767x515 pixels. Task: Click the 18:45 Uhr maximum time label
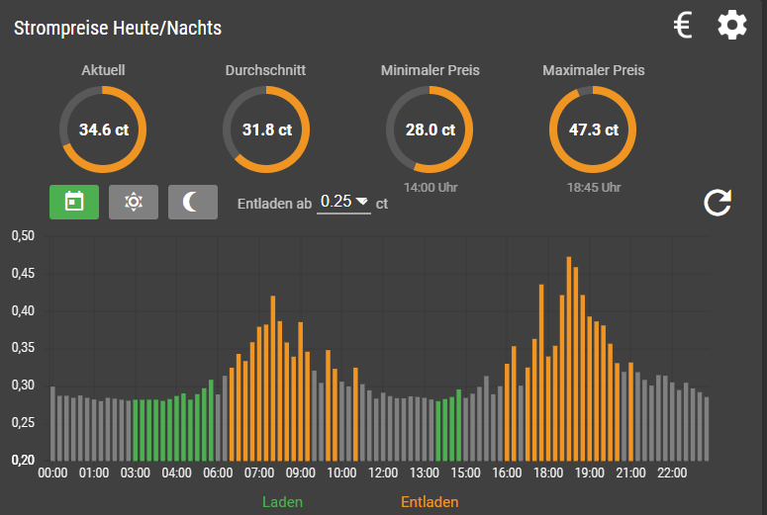(594, 187)
